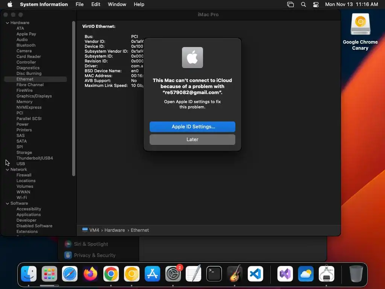The image size is (385, 289).
Task: Launch Firefox from the dock
Action: [90, 274]
